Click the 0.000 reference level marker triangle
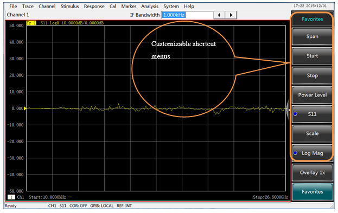This screenshot has height=213, width=338. [25, 108]
